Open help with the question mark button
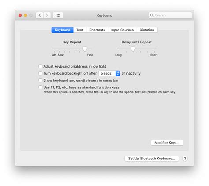The height and width of the screenshot is (186, 209). pyautogui.click(x=185, y=159)
